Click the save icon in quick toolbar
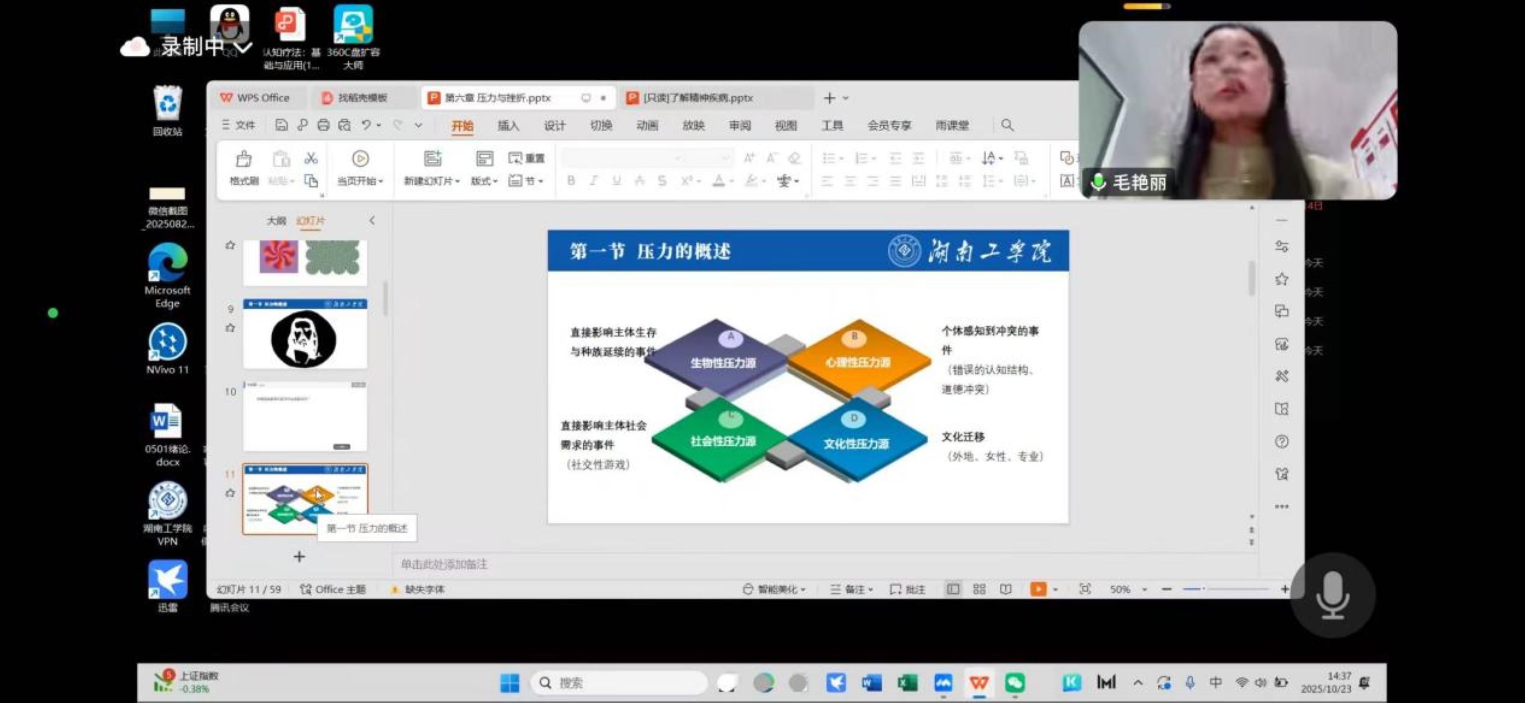The height and width of the screenshot is (703, 1525). [x=282, y=125]
